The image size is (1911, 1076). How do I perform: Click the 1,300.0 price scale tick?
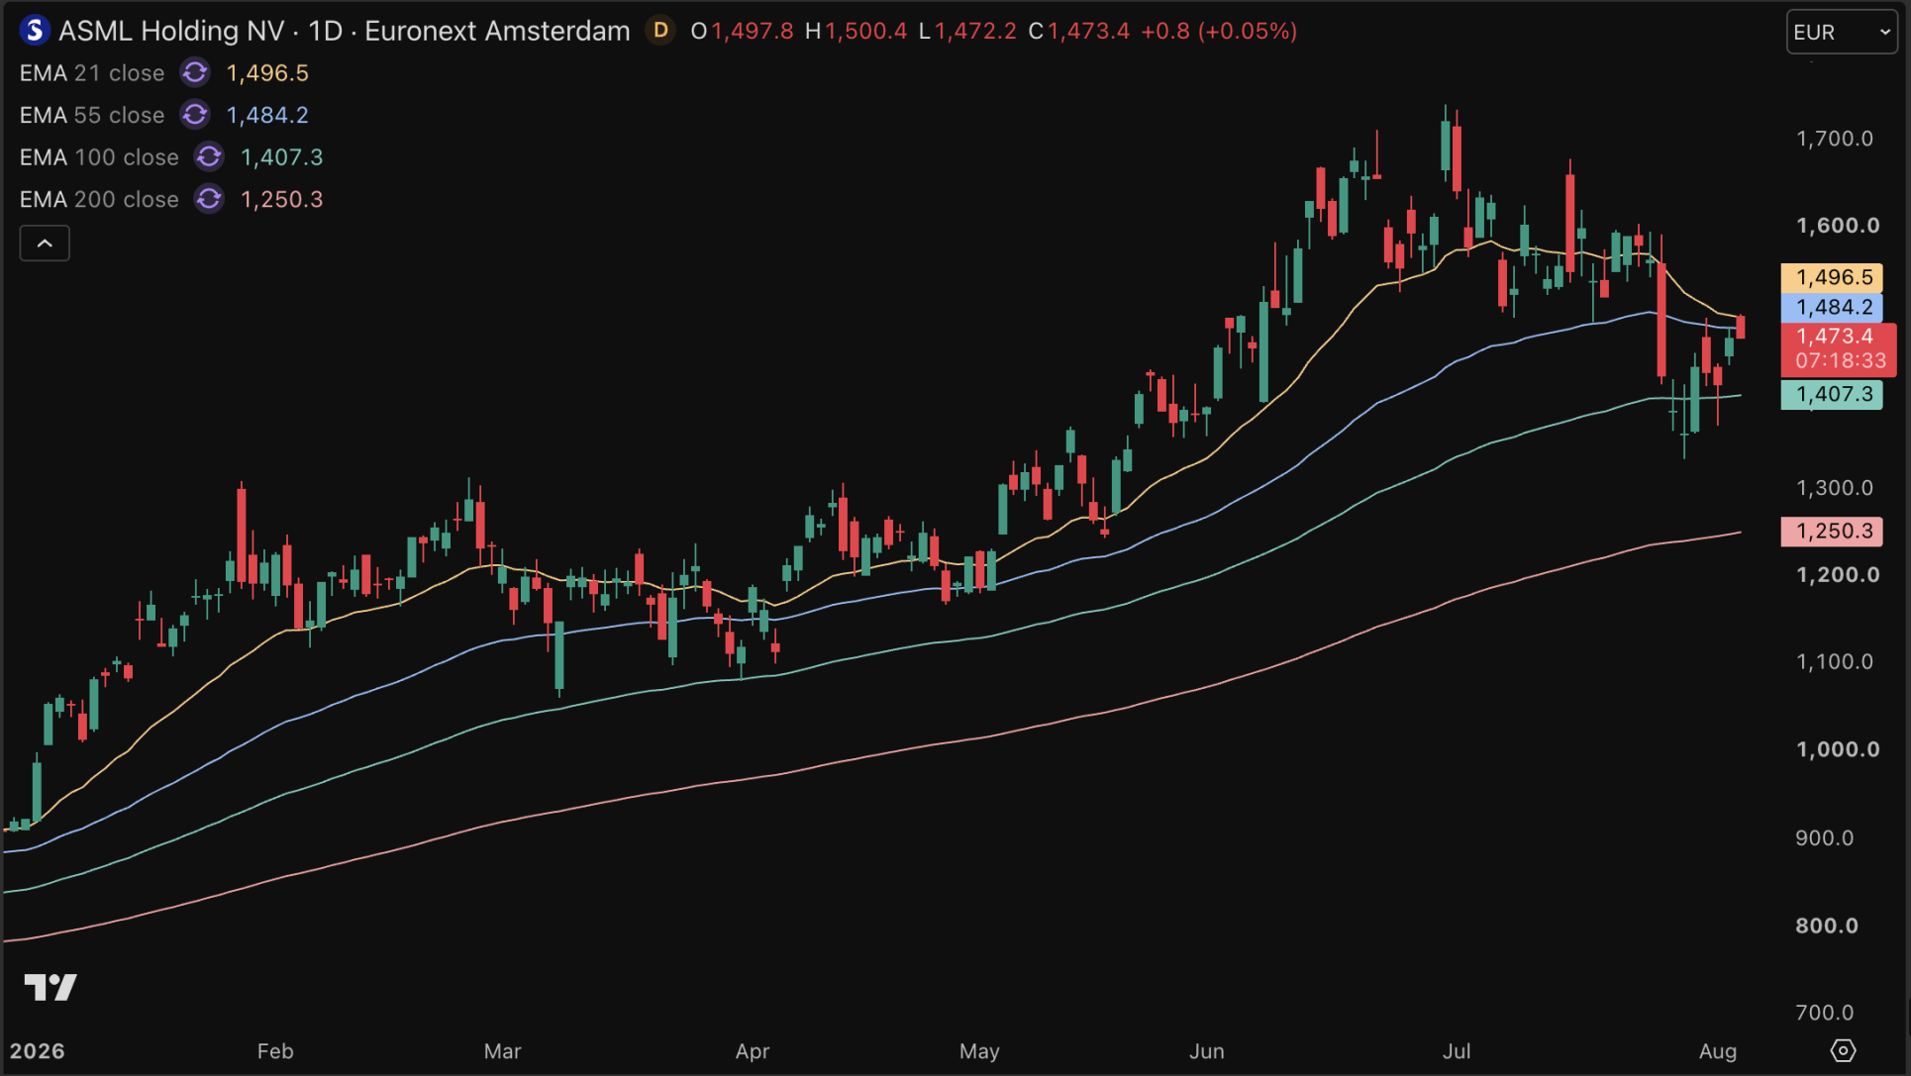click(1835, 488)
